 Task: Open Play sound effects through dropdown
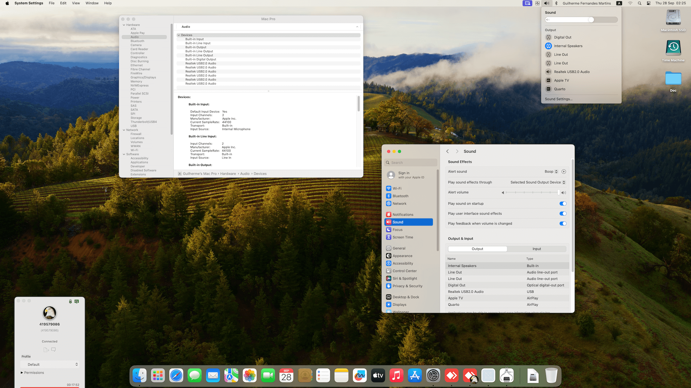coord(538,183)
